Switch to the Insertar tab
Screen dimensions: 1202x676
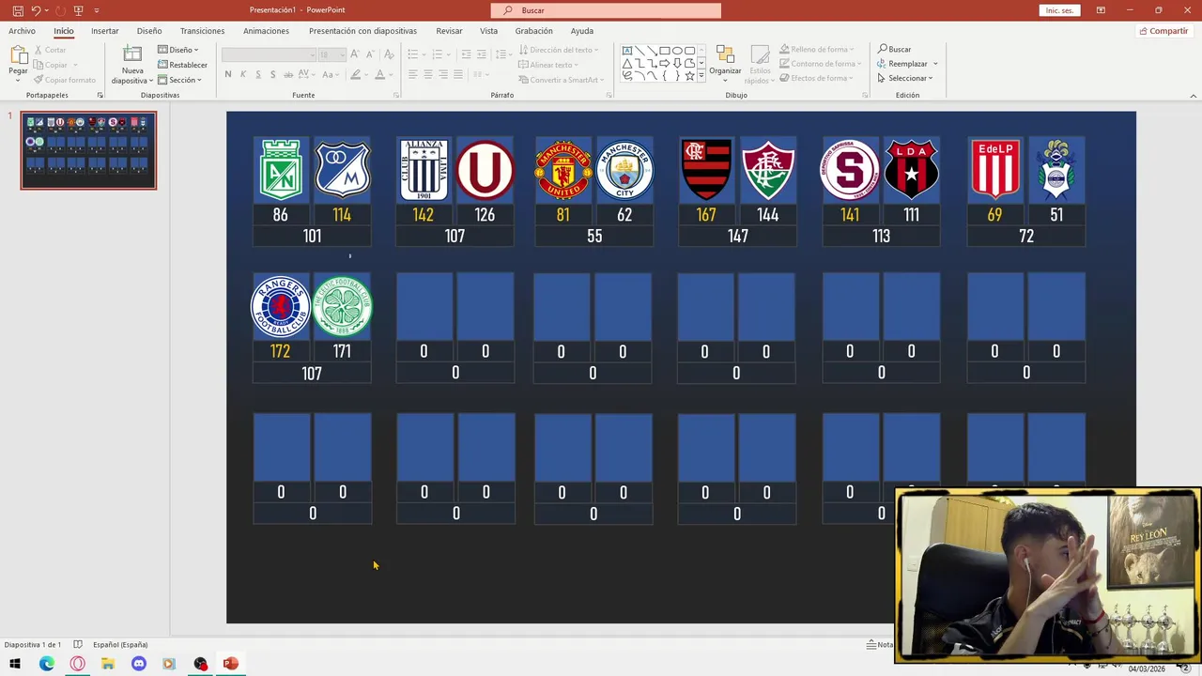[105, 31]
